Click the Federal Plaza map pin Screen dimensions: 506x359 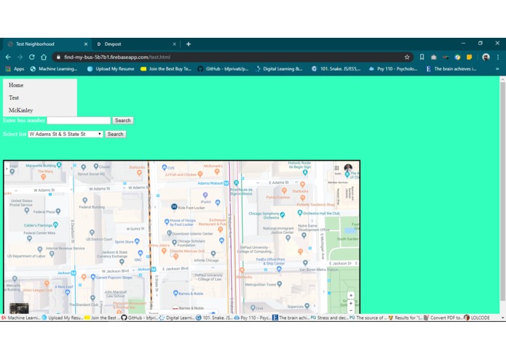[58, 211]
